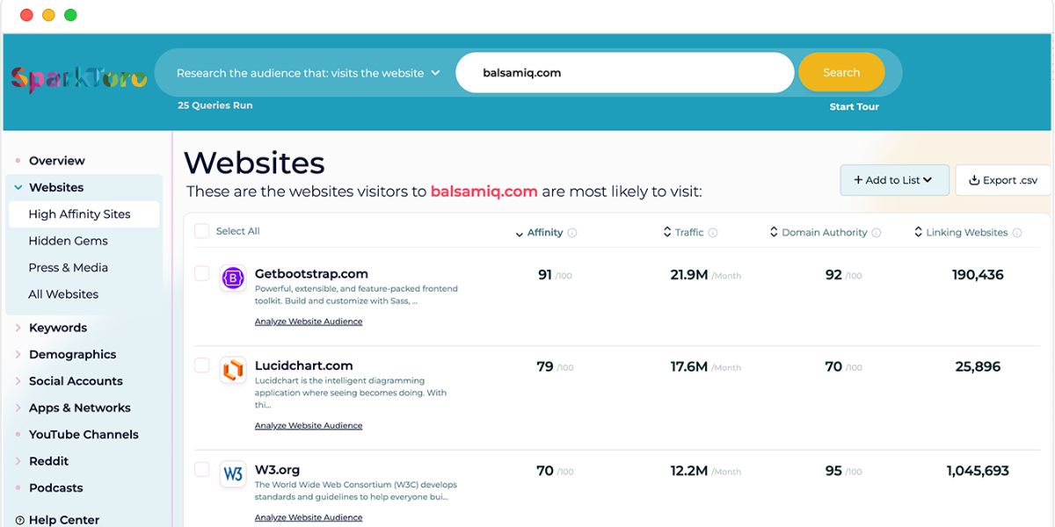Sort by Traffic column arrows
The width and height of the screenshot is (1055, 527).
(667, 233)
